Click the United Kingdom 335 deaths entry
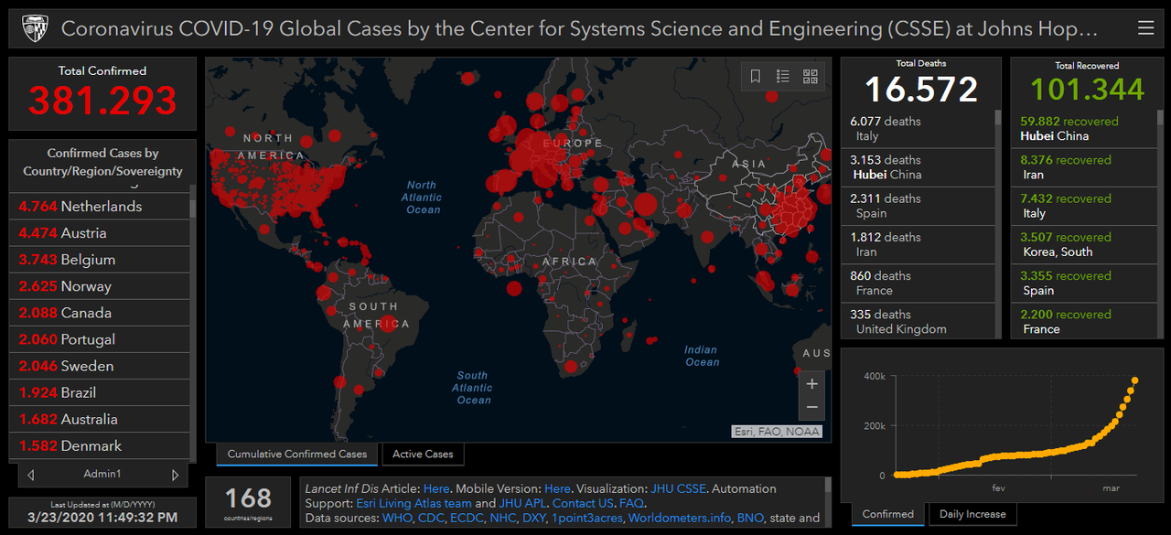1171x535 pixels. point(918,321)
